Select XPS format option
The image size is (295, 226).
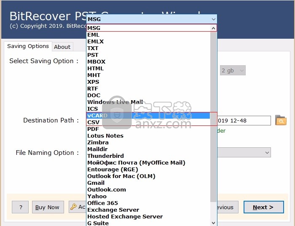[148, 82]
